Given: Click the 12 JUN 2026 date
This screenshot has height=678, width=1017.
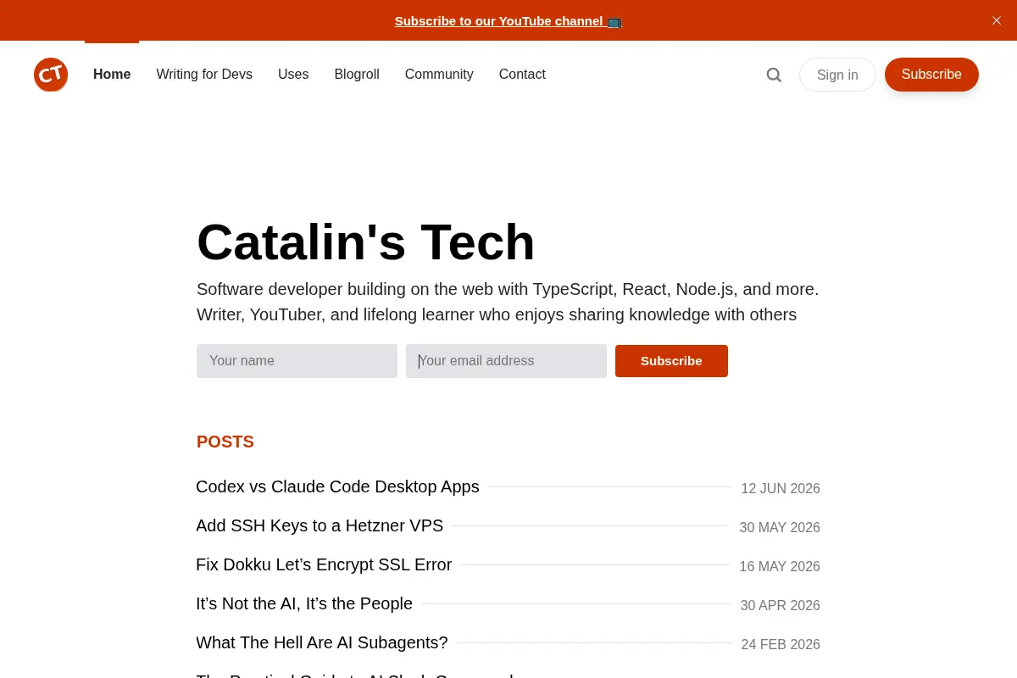Looking at the screenshot, I should click(781, 489).
